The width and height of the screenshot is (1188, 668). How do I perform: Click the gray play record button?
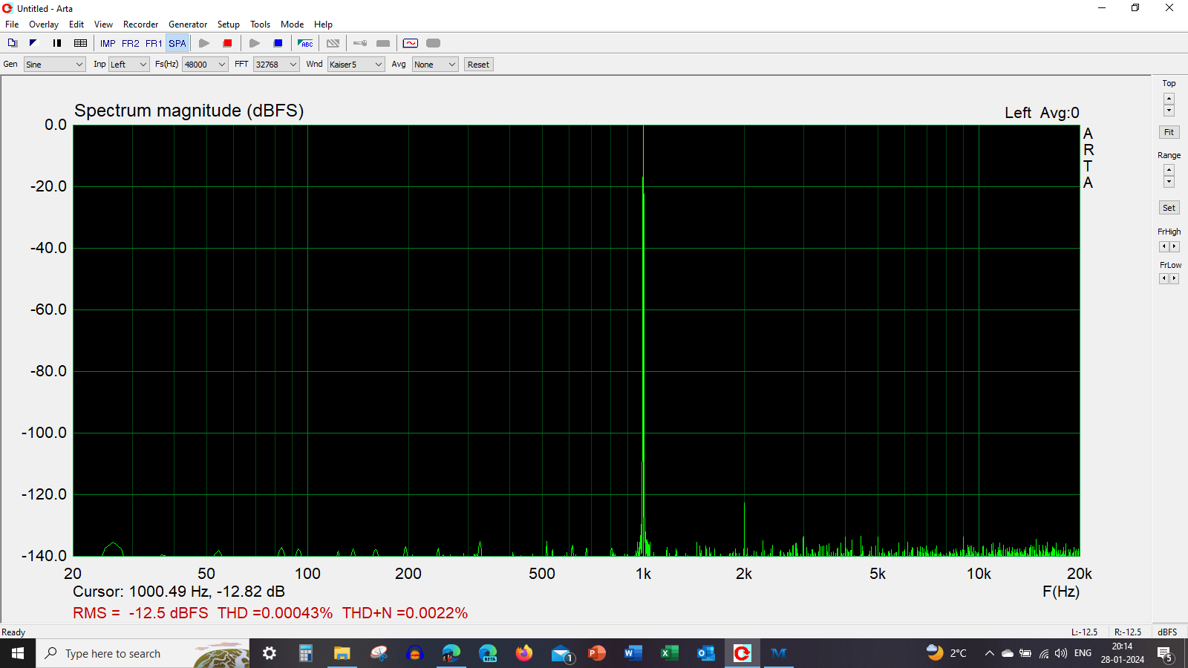pyautogui.click(x=204, y=43)
